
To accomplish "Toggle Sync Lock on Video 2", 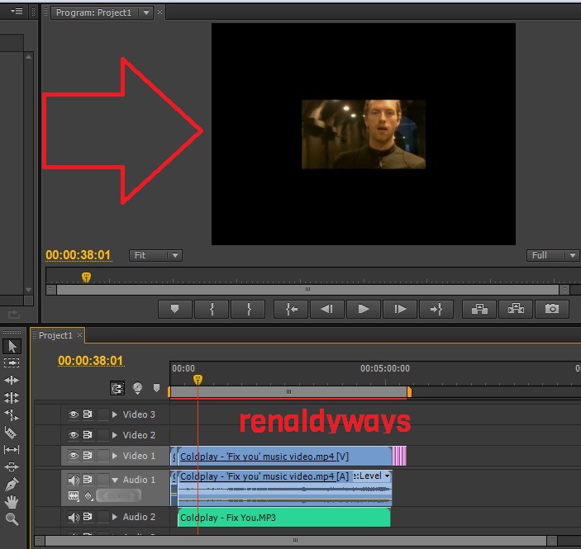I will point(88,435).
